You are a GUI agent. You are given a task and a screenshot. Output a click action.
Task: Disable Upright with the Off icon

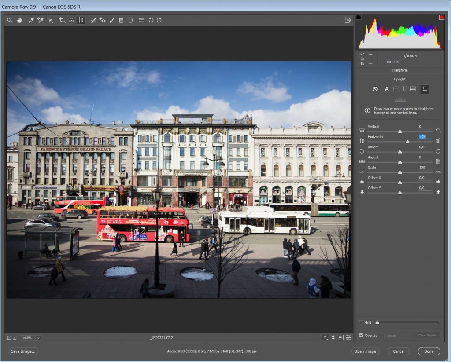tap(375, 89)
